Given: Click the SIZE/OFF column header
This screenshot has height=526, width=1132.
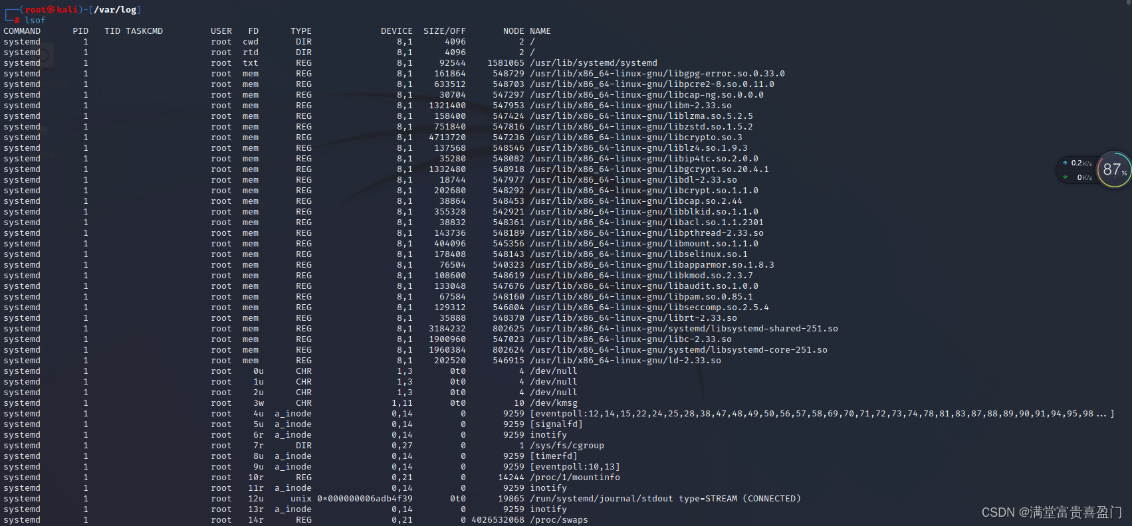Looking at the screenshot, I should [445, 31].
